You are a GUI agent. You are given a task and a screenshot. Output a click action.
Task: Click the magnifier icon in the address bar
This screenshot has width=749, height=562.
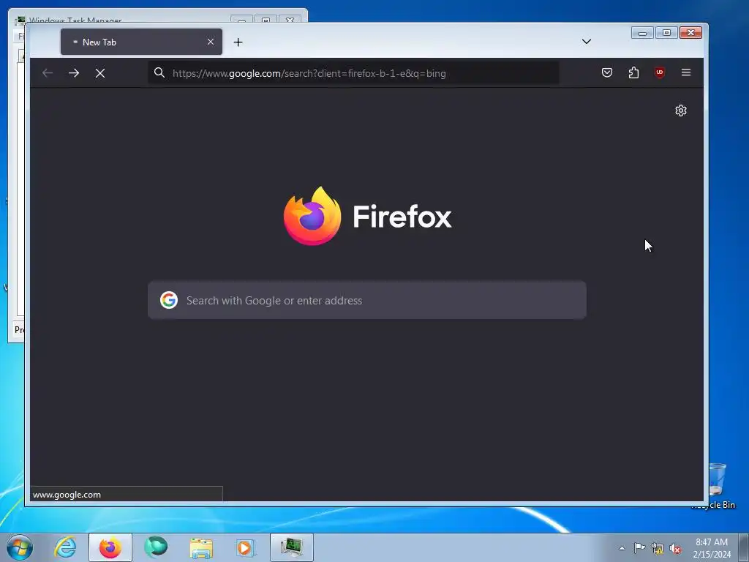pyautogui.click(x=159, y=72)
